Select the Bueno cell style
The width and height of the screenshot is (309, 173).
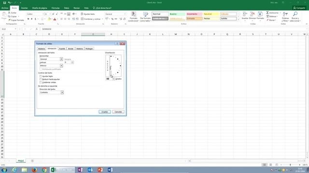177,14
